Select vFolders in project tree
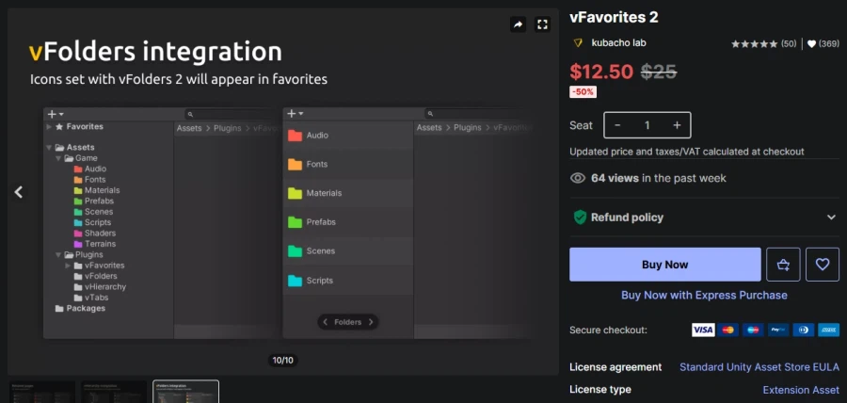Image resolution: width=847 pixels, height=403 pixels. click(101, 276)
